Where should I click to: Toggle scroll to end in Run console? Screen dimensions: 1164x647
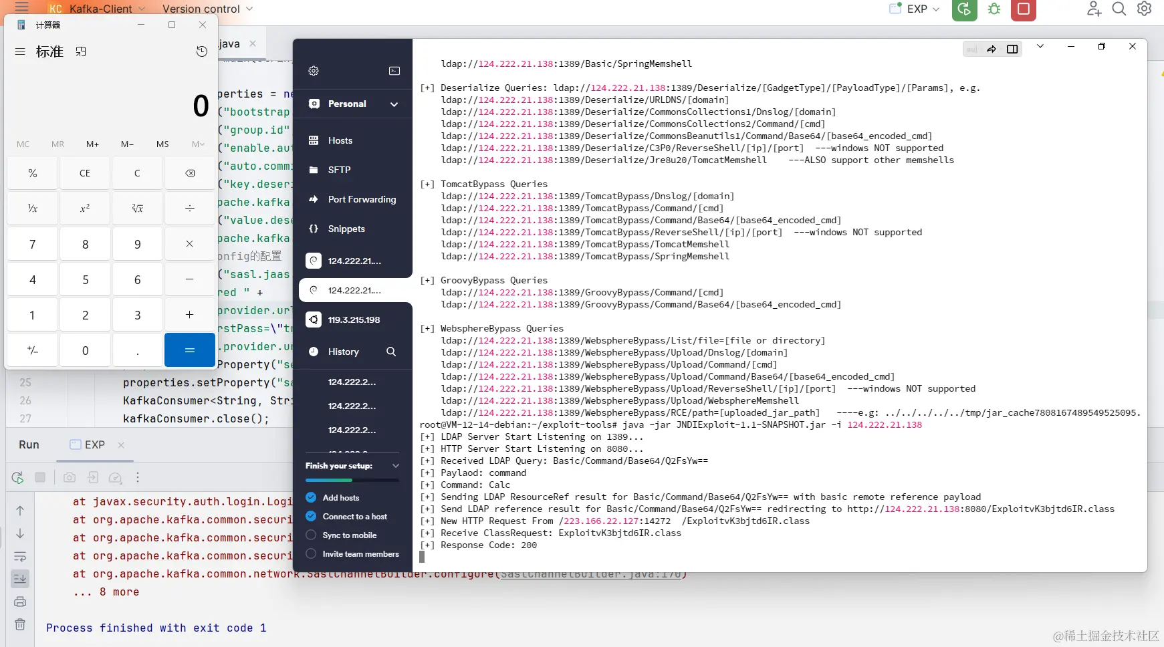[x=20, y=579]
